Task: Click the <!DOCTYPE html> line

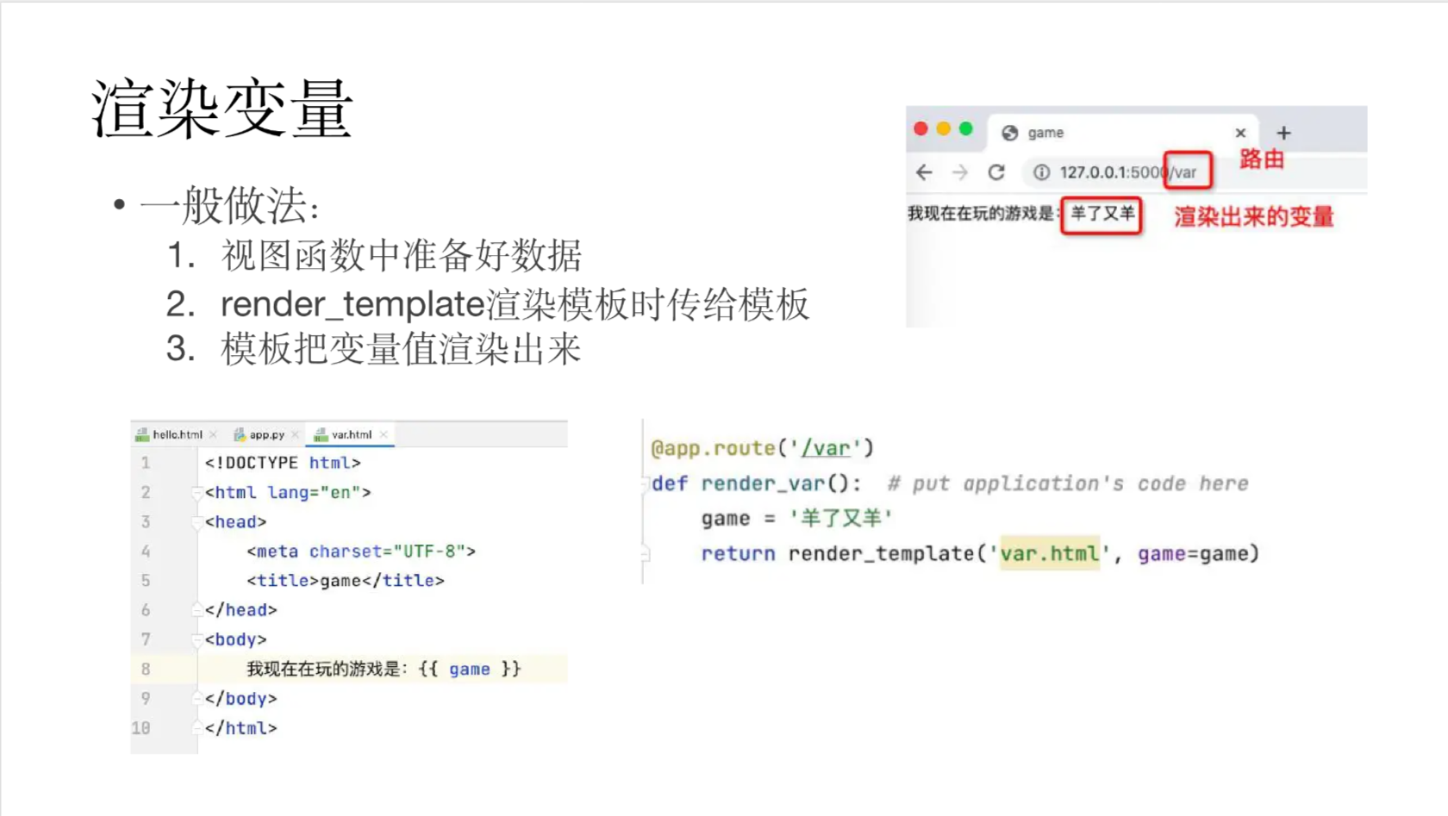Action: [x=283, y=463]
